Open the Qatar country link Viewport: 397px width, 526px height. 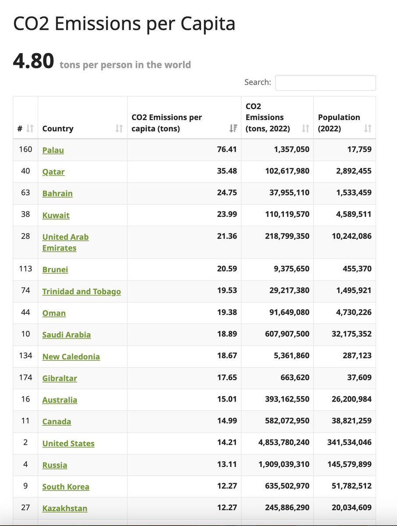(x=53, y=172)
